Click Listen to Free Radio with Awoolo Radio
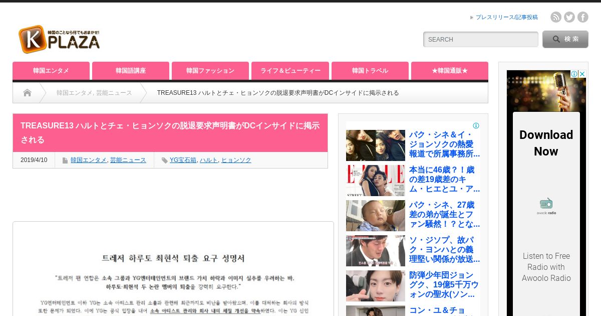601x316 pixels. click(546, 267)
